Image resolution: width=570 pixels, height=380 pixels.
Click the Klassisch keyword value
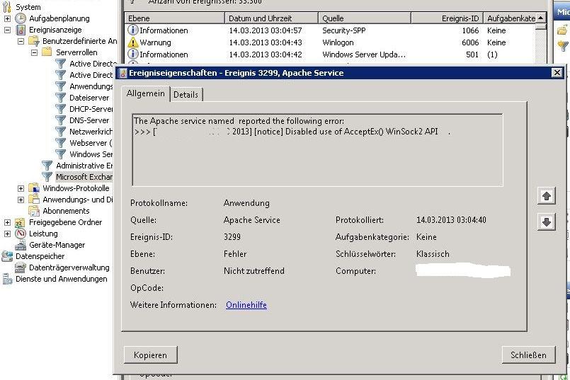click(x=433, y=254)
